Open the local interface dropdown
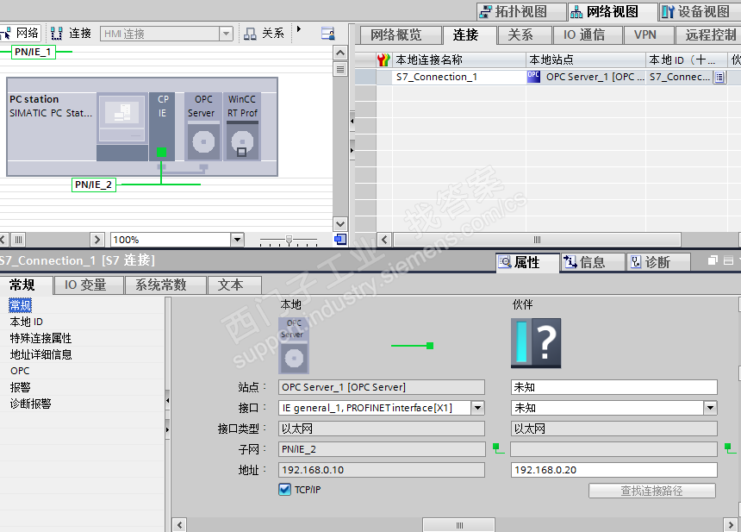The width and height of the screenshot is (741, 532). (x=478, y=408)
